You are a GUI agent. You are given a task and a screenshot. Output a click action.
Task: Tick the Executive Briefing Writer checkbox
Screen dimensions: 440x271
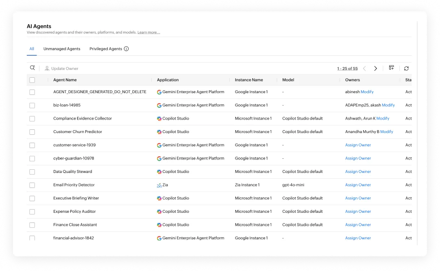32,198
